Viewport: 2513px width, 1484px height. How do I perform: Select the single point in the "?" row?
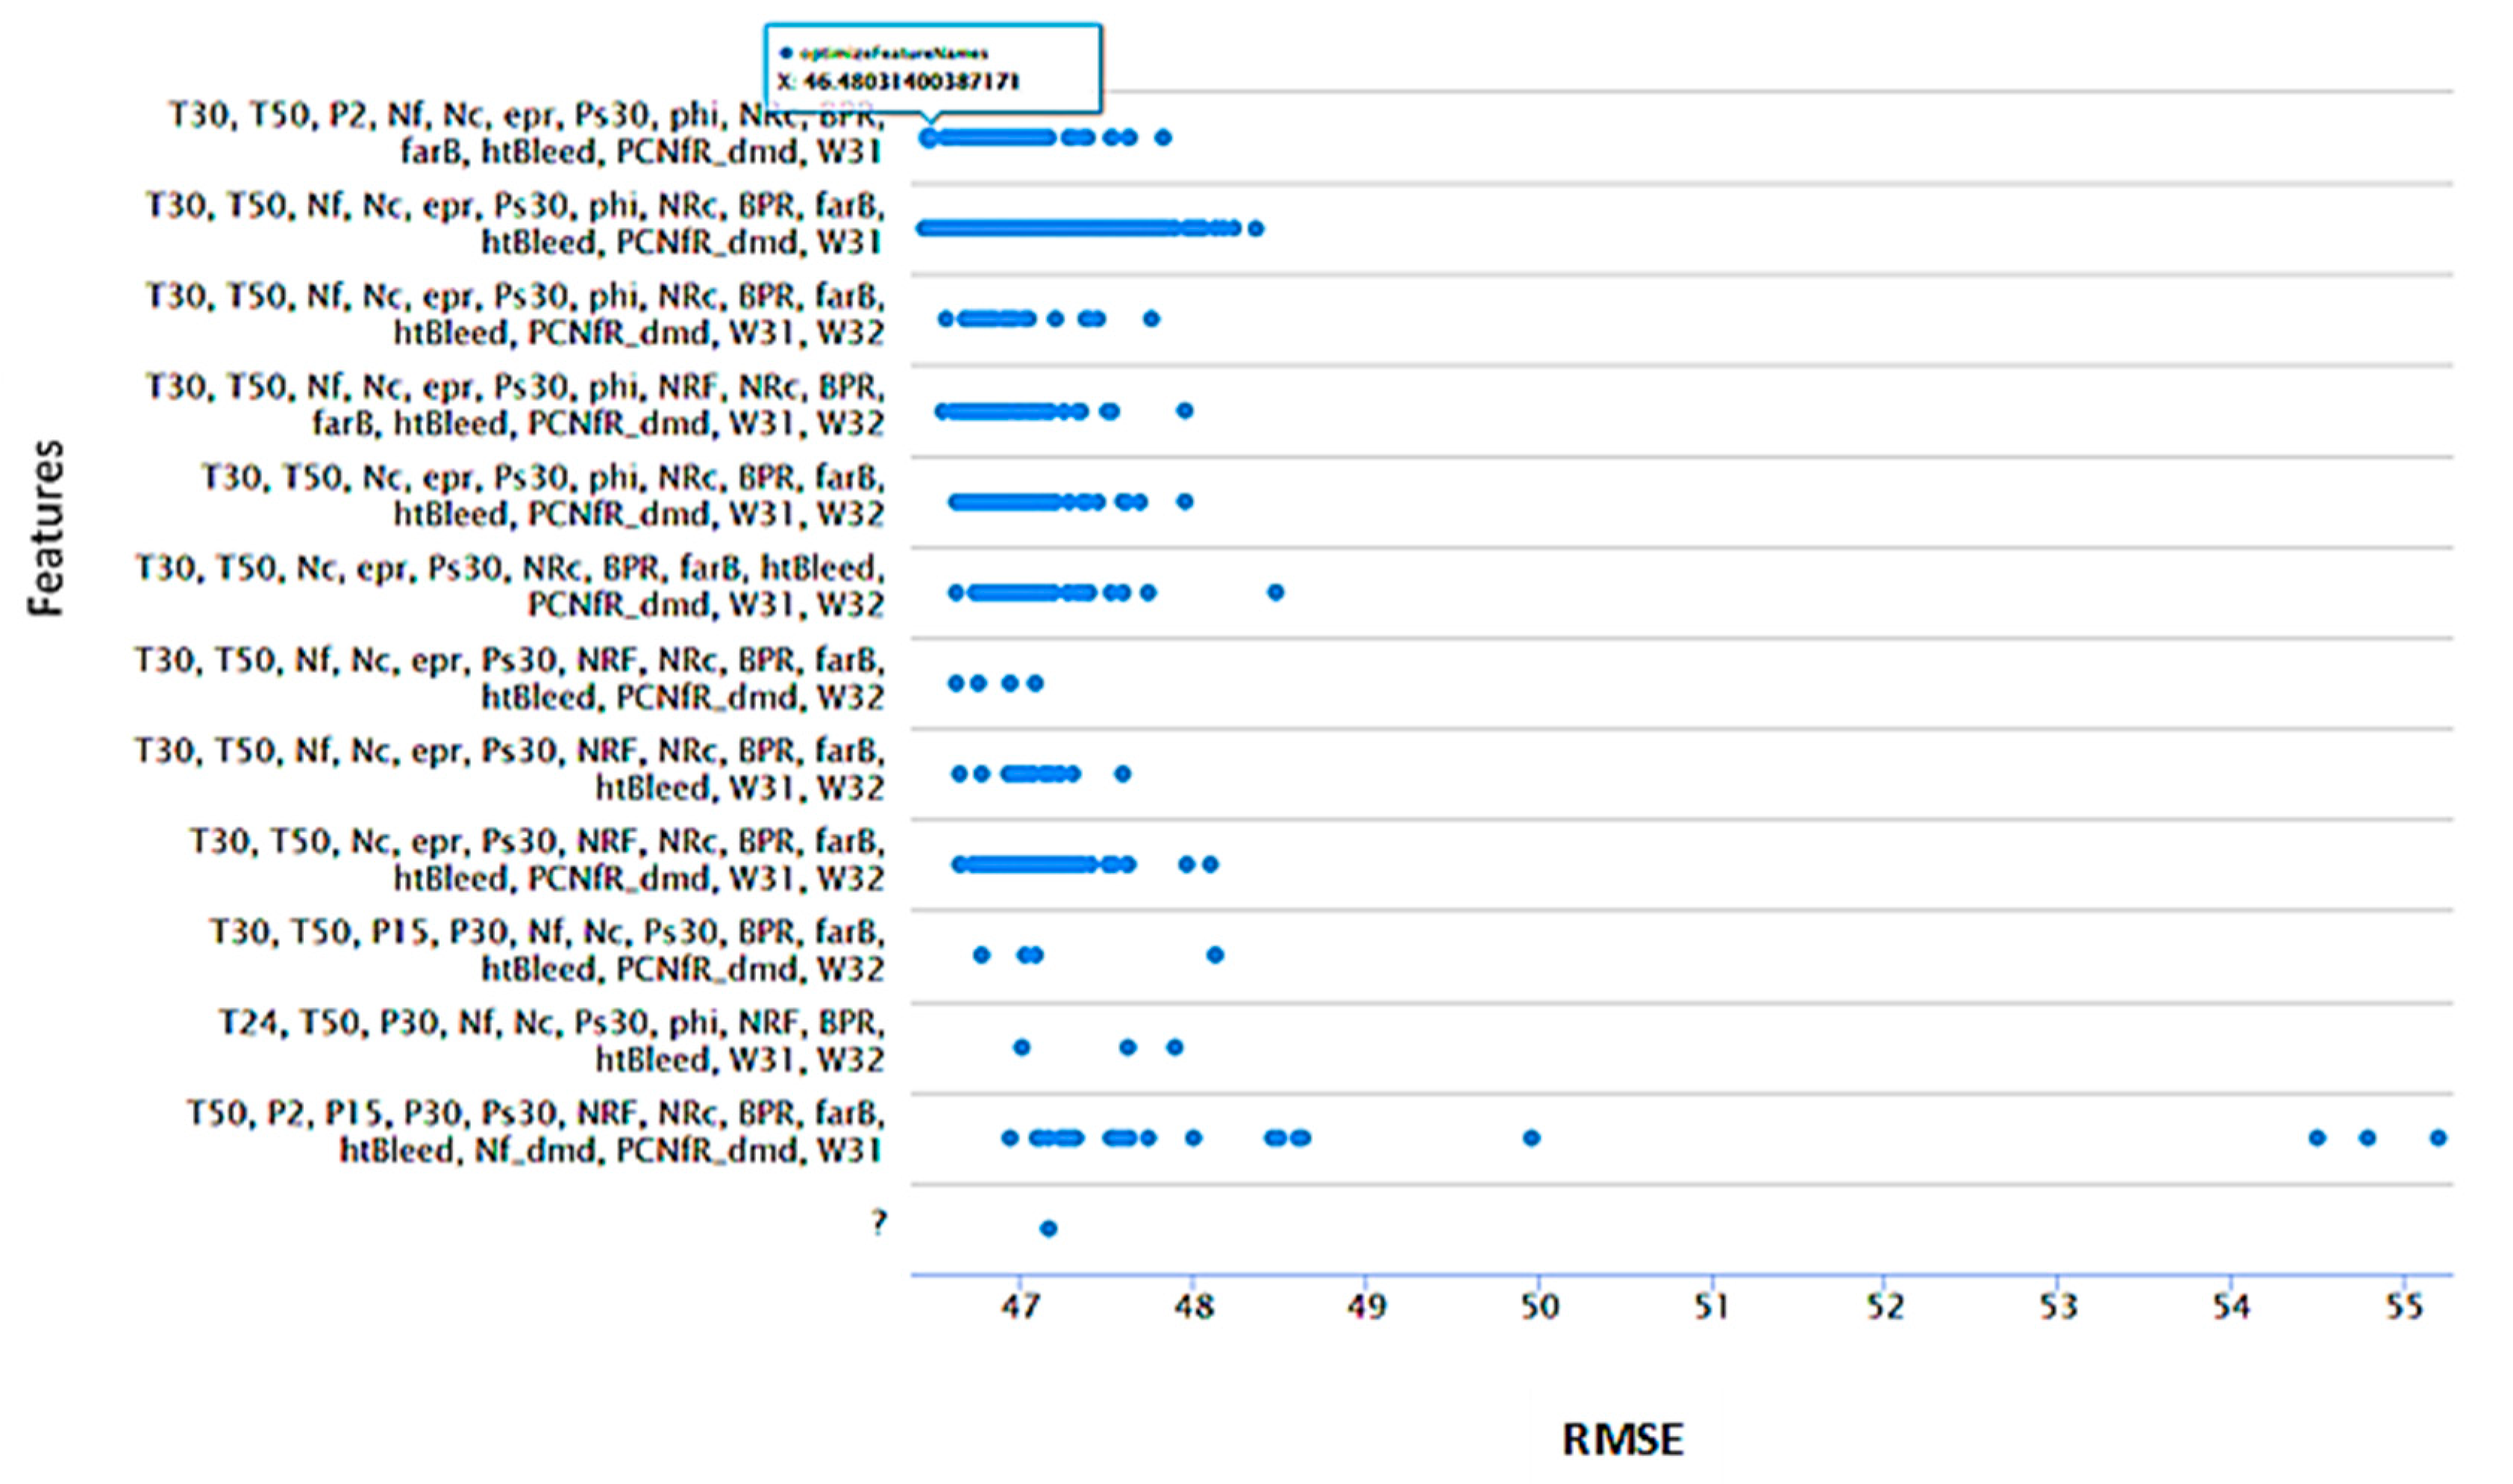[x=1048, y=1228]
